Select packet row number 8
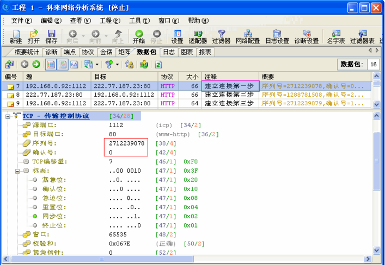This screenshot has height=265, width=385. (187, 95)
